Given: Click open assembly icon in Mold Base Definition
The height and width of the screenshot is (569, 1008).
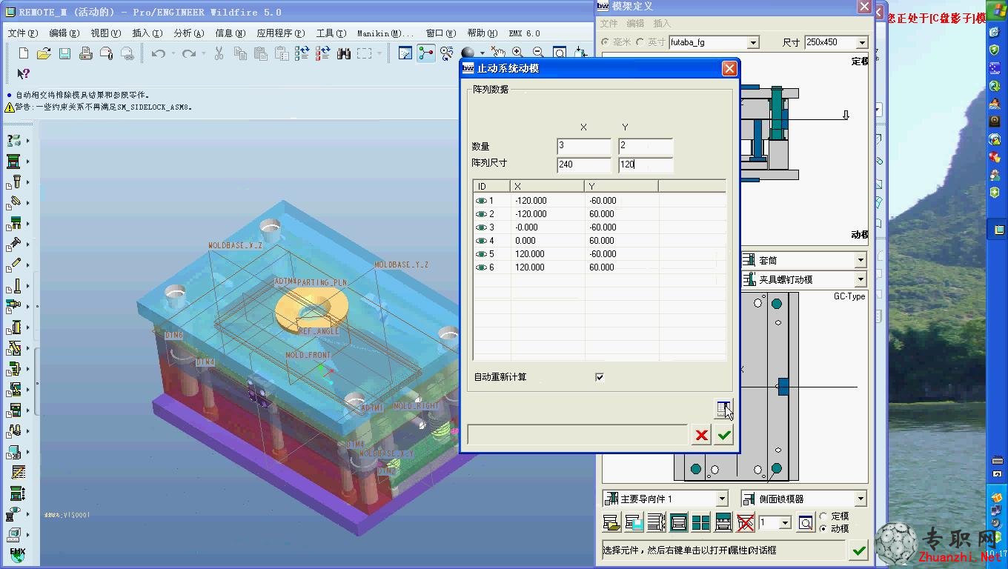Looking at the screenshot, I should (612, 523).
